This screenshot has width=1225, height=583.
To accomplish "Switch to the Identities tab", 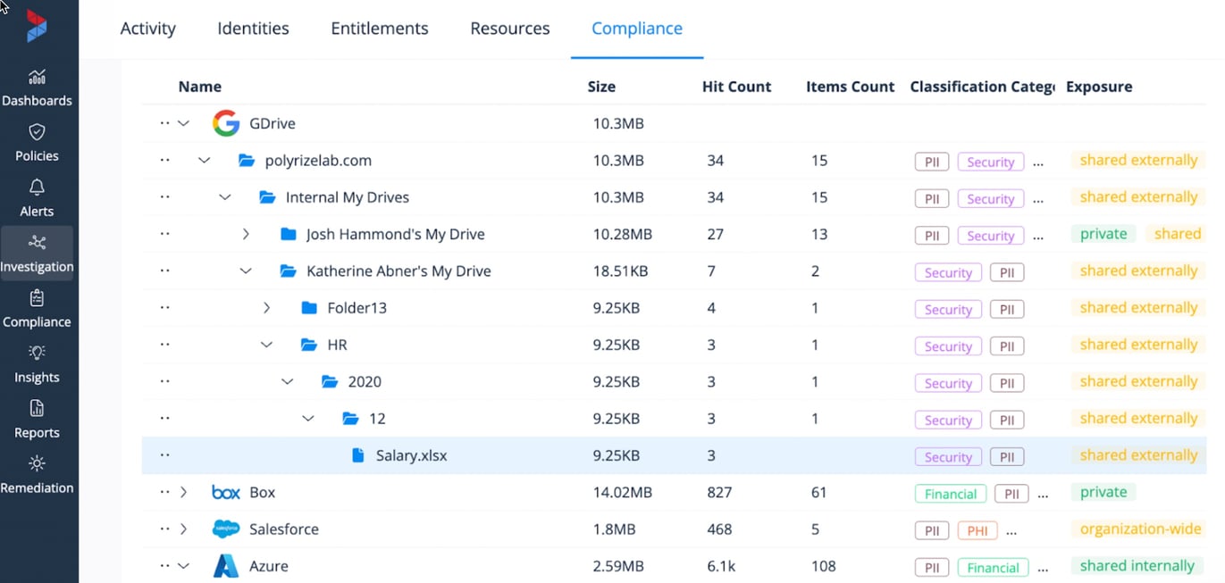I will click(253, 28).
